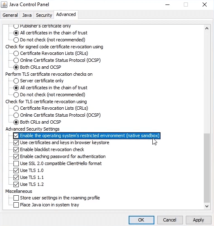Click Perform TLS certificate revocation checks on heading
The height and width of the screenshot is (226, 214).
(x=49, y=74)
